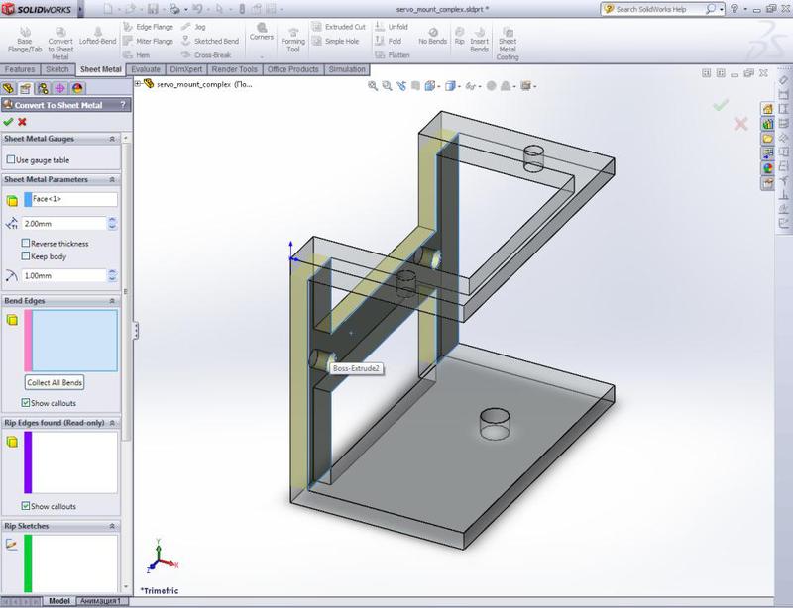Select the Miter Flange tool

[148, 41]
